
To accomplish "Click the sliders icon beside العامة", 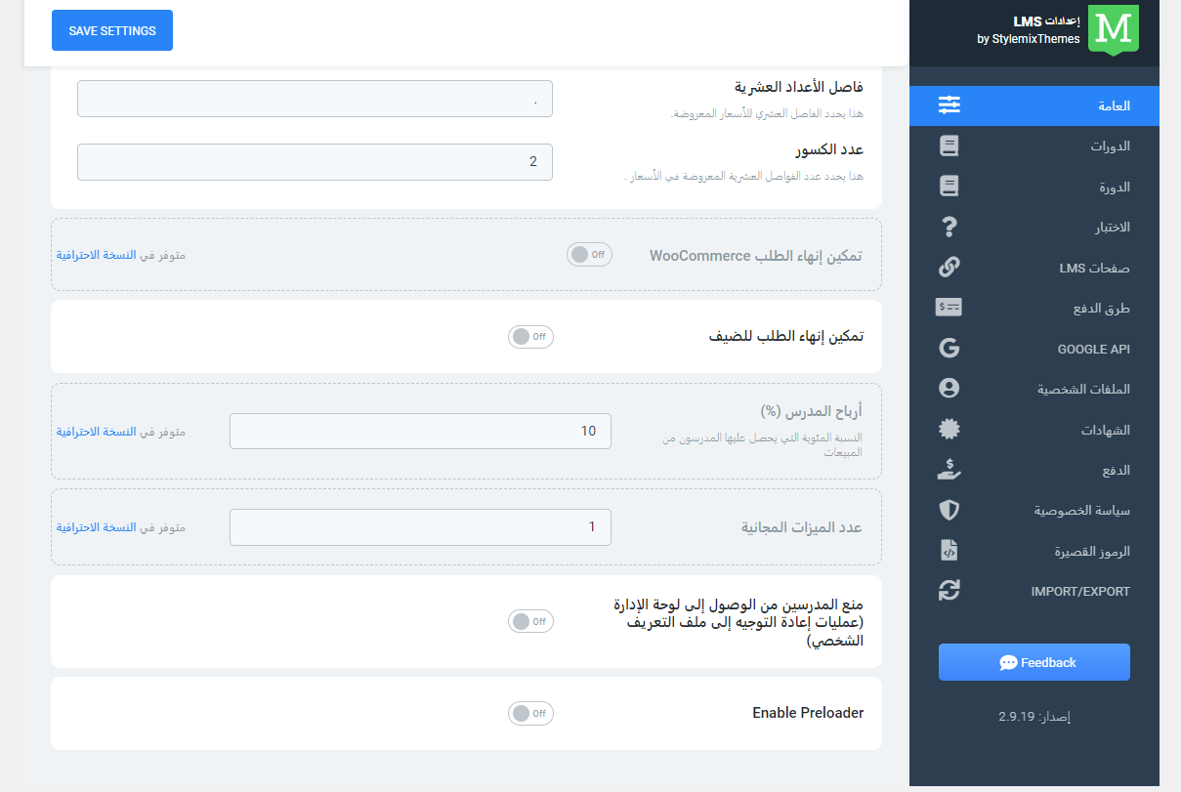I will [949, 105].
